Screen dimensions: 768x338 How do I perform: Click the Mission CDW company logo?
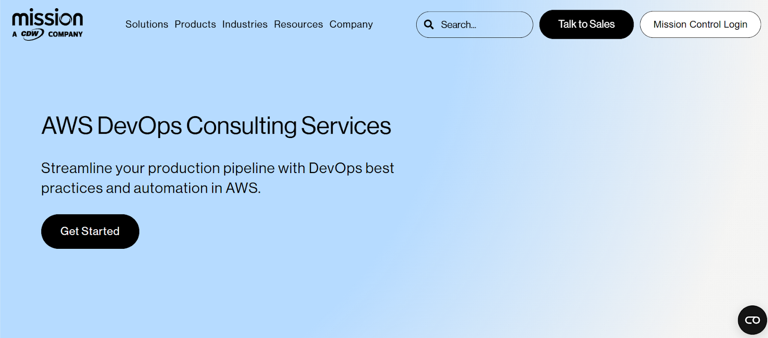[x=48, y=24]
